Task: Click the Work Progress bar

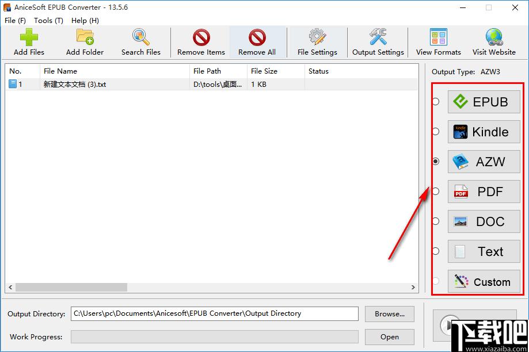Action: click(x=215, y=337)
